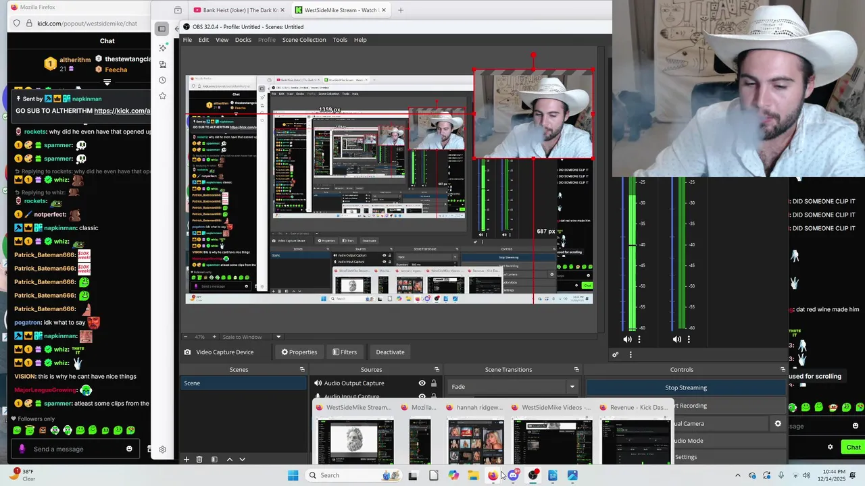Open the Docks menu in OBS
The height and width of the screenshot is (486, 865).
pos(243,40)
